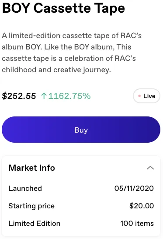Buy the BOY Cassette Tape
Viewport: 163px width, 239px height.
click(x=81, y=130)
